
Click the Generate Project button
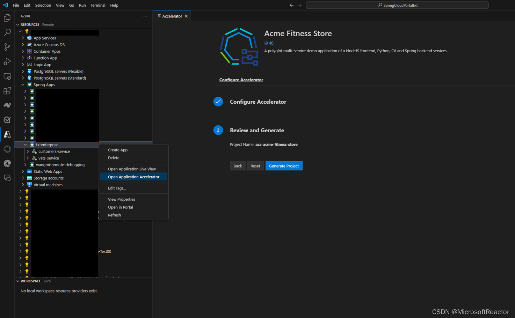(x=284, y=166)
